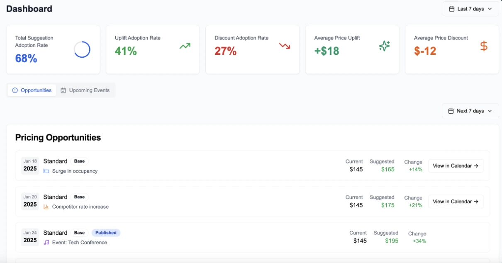Viewport: 502px width, 263px height.
Task: Click the calendar icon in the Last 7 days selector
Action: click(x=451, y=8)
